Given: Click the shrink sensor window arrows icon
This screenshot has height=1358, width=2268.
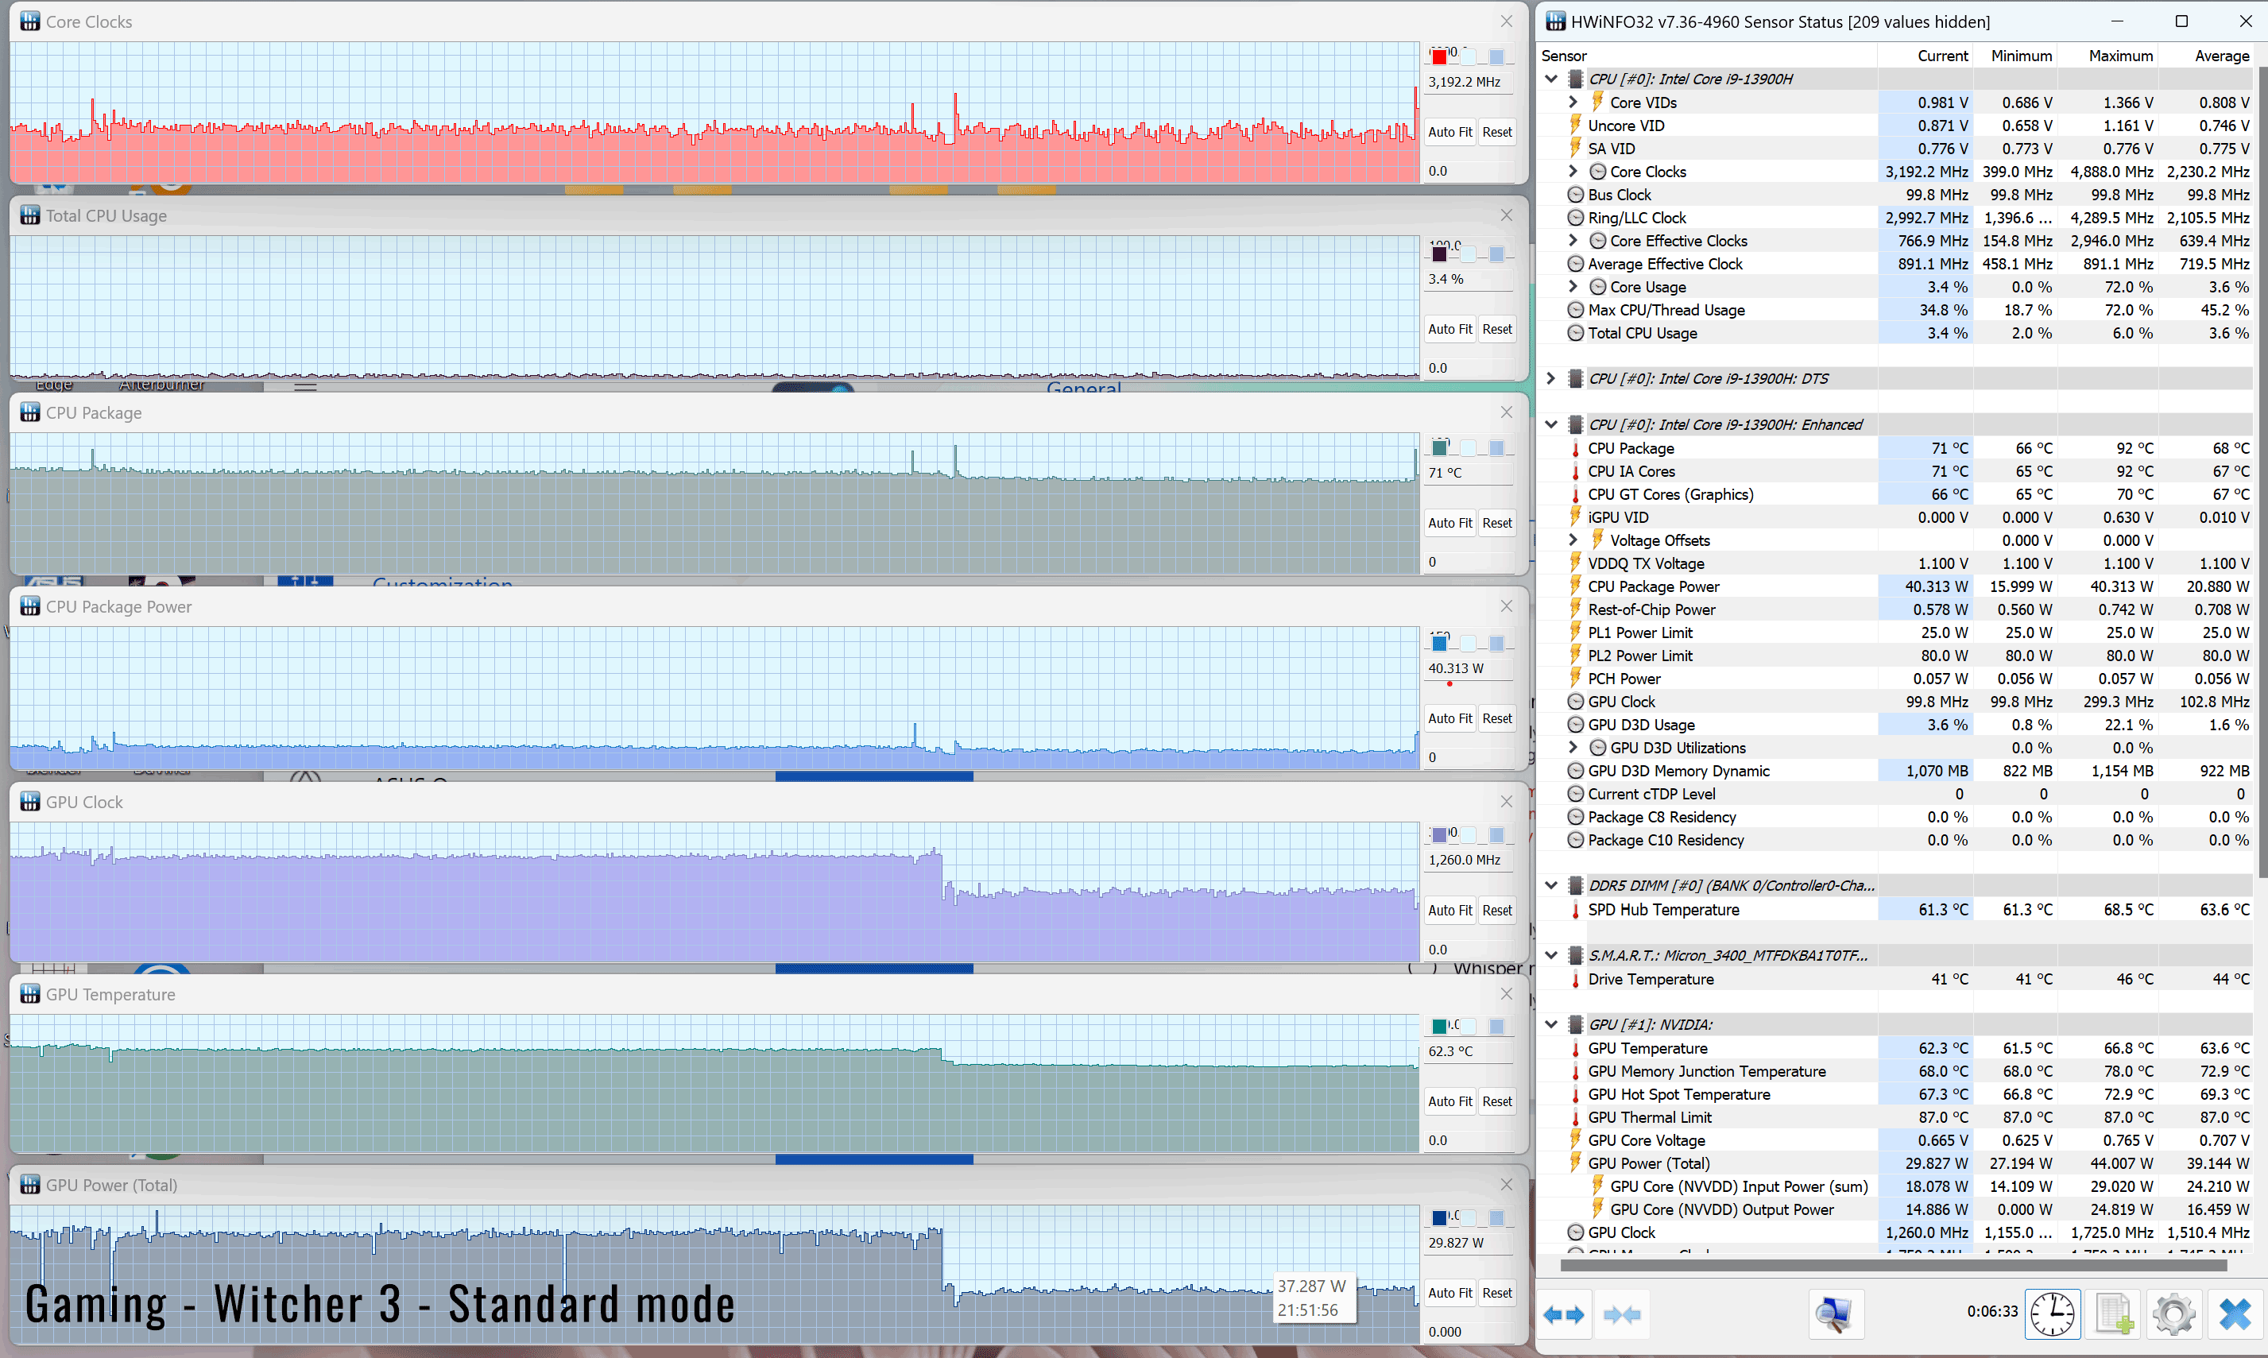Looking at the screenshot, I should pyautogui.click(x=1622, y=1315).
